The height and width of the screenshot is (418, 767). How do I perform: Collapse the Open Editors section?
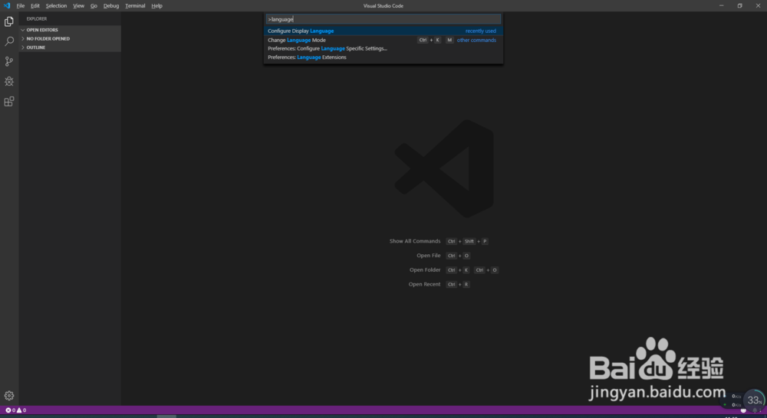pyautogui.click(x=70, y=30)
